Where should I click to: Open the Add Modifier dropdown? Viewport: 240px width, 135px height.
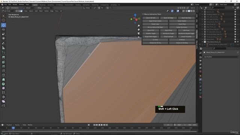[221, 57]
